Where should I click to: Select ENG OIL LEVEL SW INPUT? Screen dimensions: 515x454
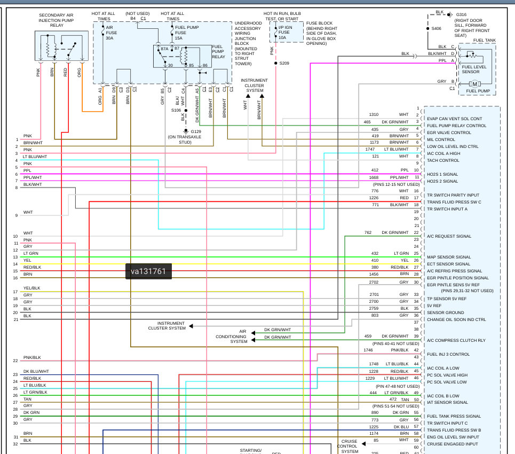(x=453, y=436)
